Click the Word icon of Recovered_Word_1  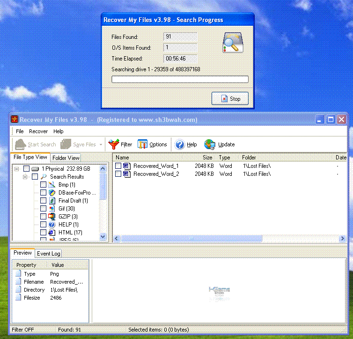127,166
